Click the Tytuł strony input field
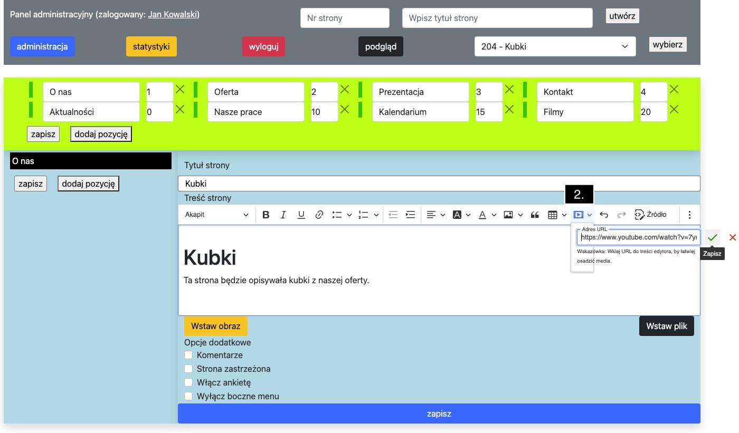This screenshot has width=739, height=433. (x=439, y=184)
